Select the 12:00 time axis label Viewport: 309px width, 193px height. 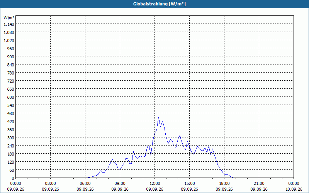click(155, 184)
